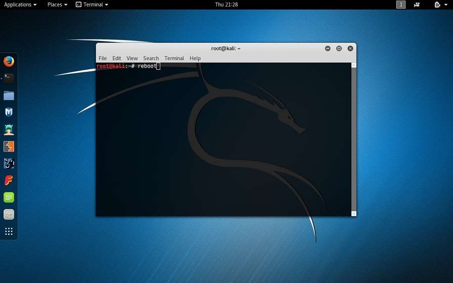453x283 pixels.
Task: Click the clock showing Thu 21:28
Action: pos(226,5)
